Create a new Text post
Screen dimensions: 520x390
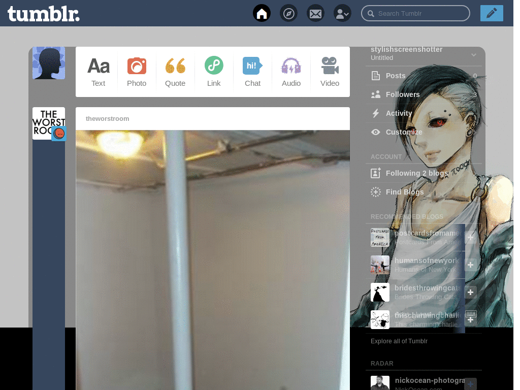pyautogui.click(x=98, y=72)
